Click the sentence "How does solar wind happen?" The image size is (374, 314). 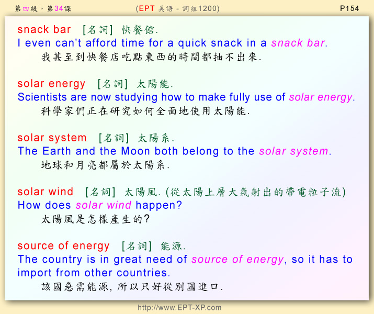click(x=99, y=205)
